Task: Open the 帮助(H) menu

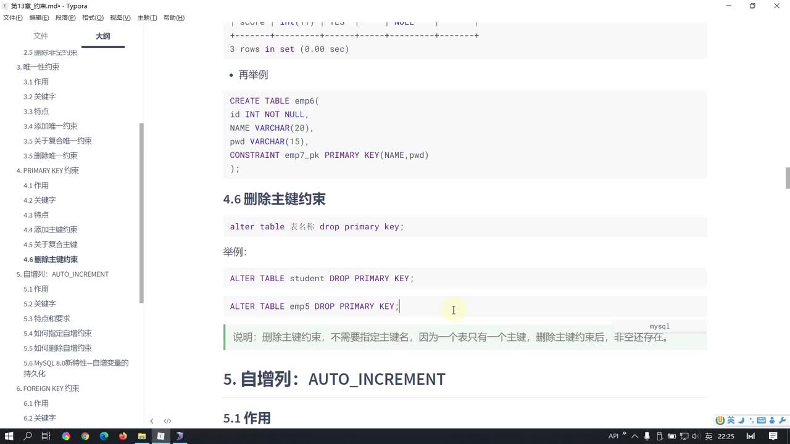Action: (x=174, y=17)
